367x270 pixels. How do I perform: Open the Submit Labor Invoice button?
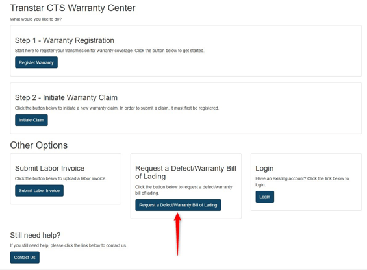tap(40, 191)
